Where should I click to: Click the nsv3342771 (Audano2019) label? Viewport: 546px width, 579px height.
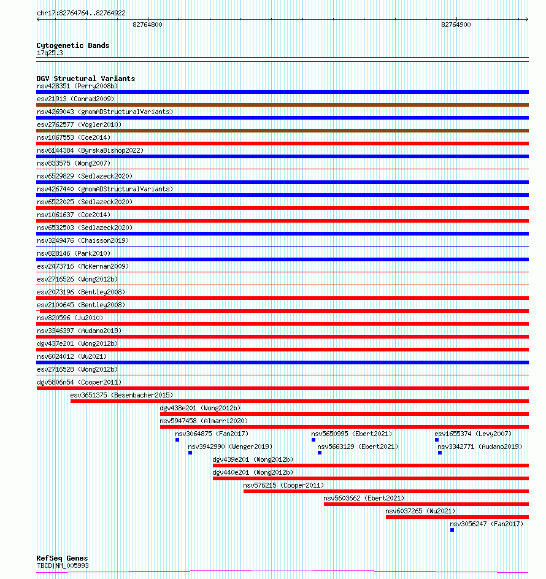point(480,447)
